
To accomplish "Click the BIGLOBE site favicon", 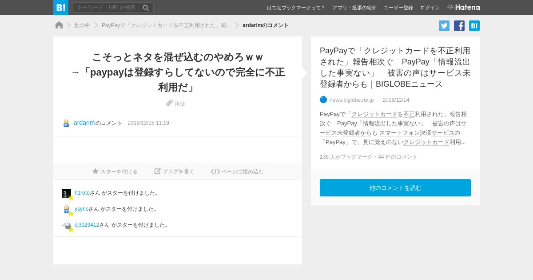I will tap(323, 100).
